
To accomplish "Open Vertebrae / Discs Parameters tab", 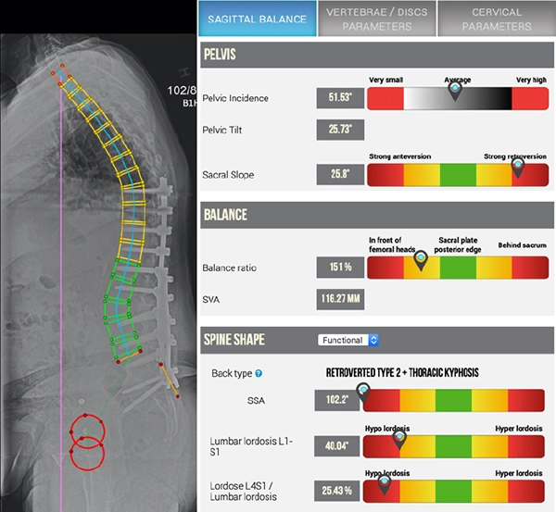I will 375,19.
